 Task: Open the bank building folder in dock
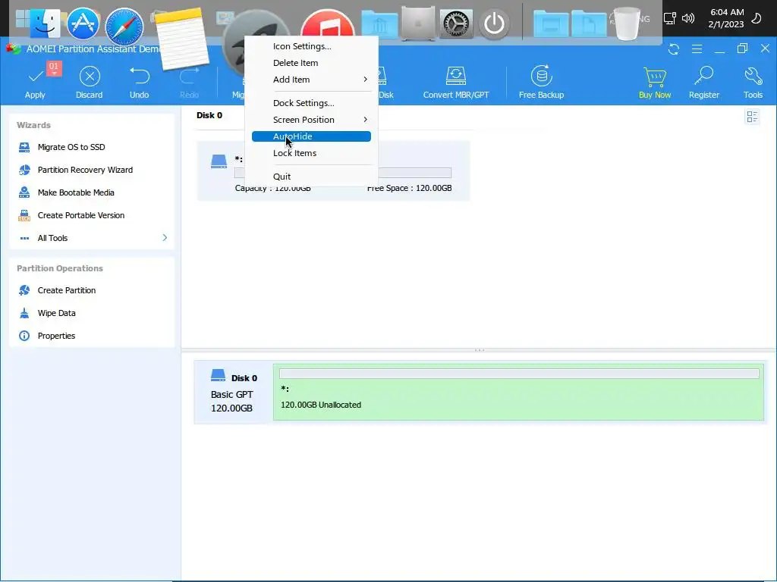(x=379, y=23)
